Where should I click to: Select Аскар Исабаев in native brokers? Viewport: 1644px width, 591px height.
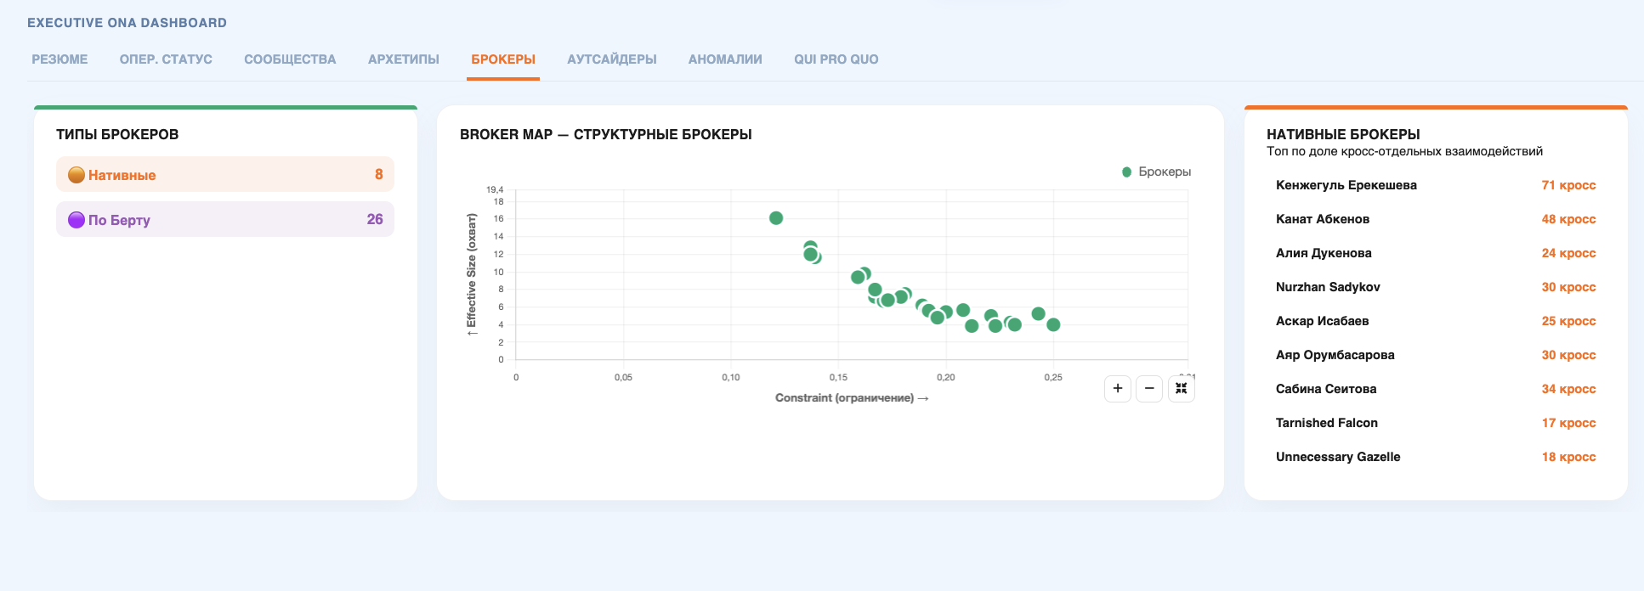(1436, 321)
